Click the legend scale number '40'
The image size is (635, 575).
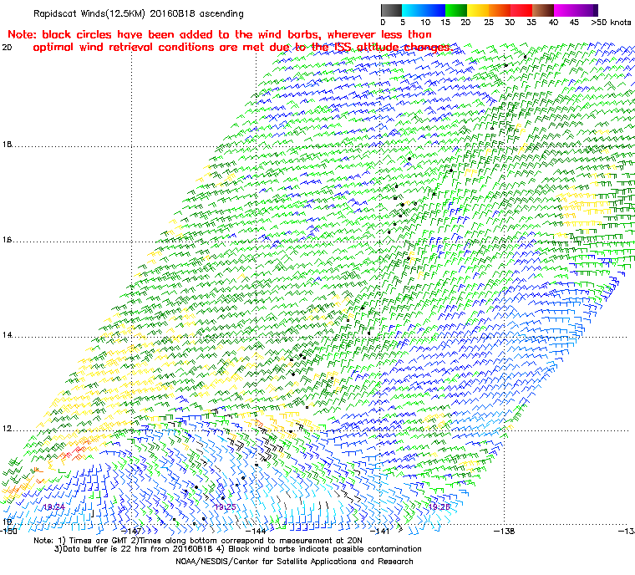pyautogui.click(x=553, y=23)
